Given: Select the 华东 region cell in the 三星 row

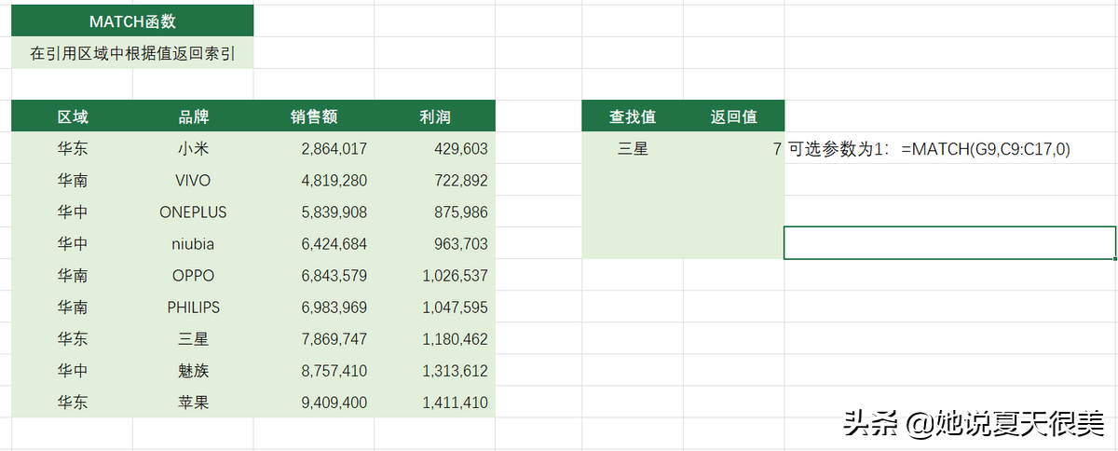Looking at the screenshot, I should tap(73, 339).
